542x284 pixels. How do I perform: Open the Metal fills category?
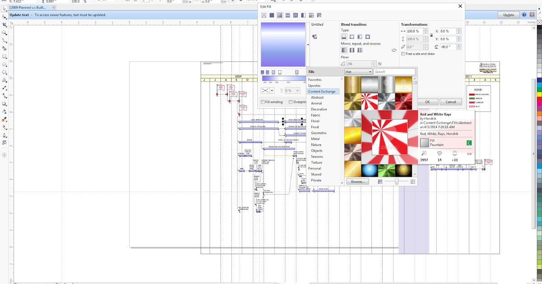(315, 139)
